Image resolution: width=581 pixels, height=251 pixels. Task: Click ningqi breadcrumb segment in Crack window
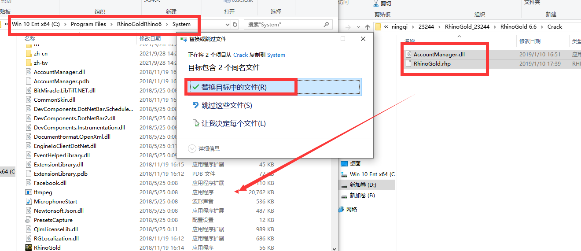[x=399, y=27]
